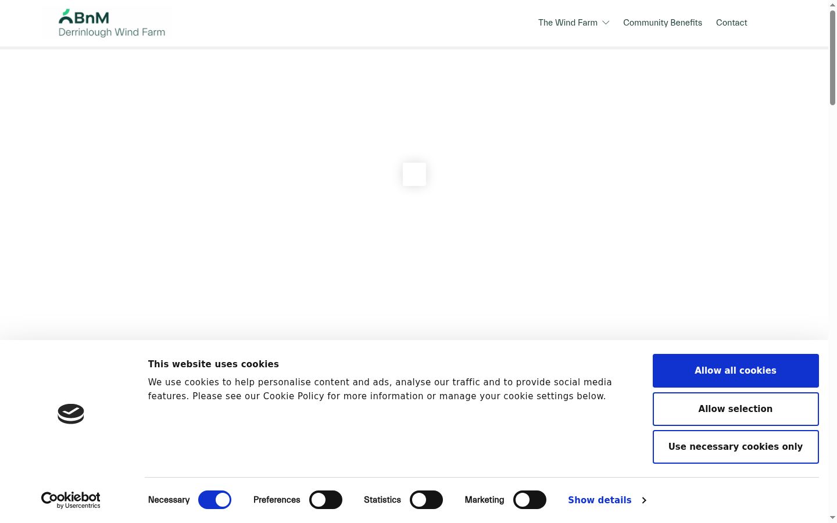Choose Allow selection button

click(x=735, y=409)
